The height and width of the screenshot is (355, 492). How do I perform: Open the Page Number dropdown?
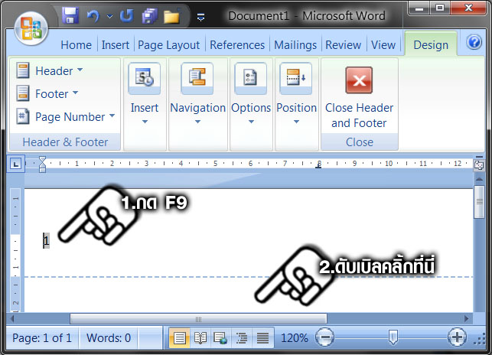coord(66,117)
